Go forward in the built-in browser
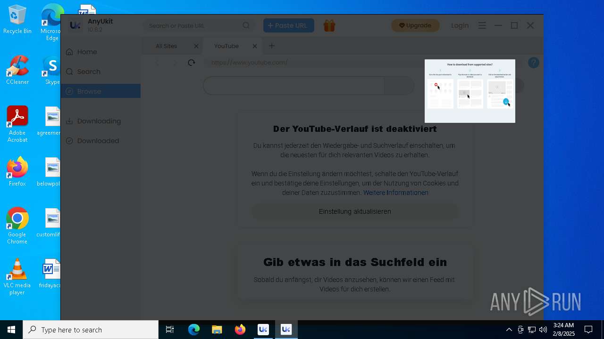 (175, 63)
